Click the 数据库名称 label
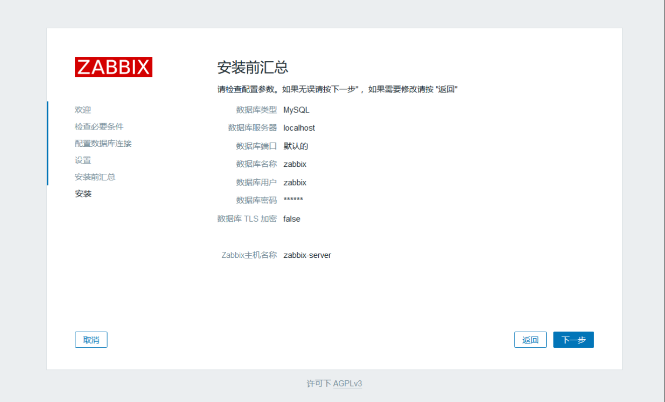The height and width of the screenshot is (402, 665). pyautogui.click(x=256, y=164)
